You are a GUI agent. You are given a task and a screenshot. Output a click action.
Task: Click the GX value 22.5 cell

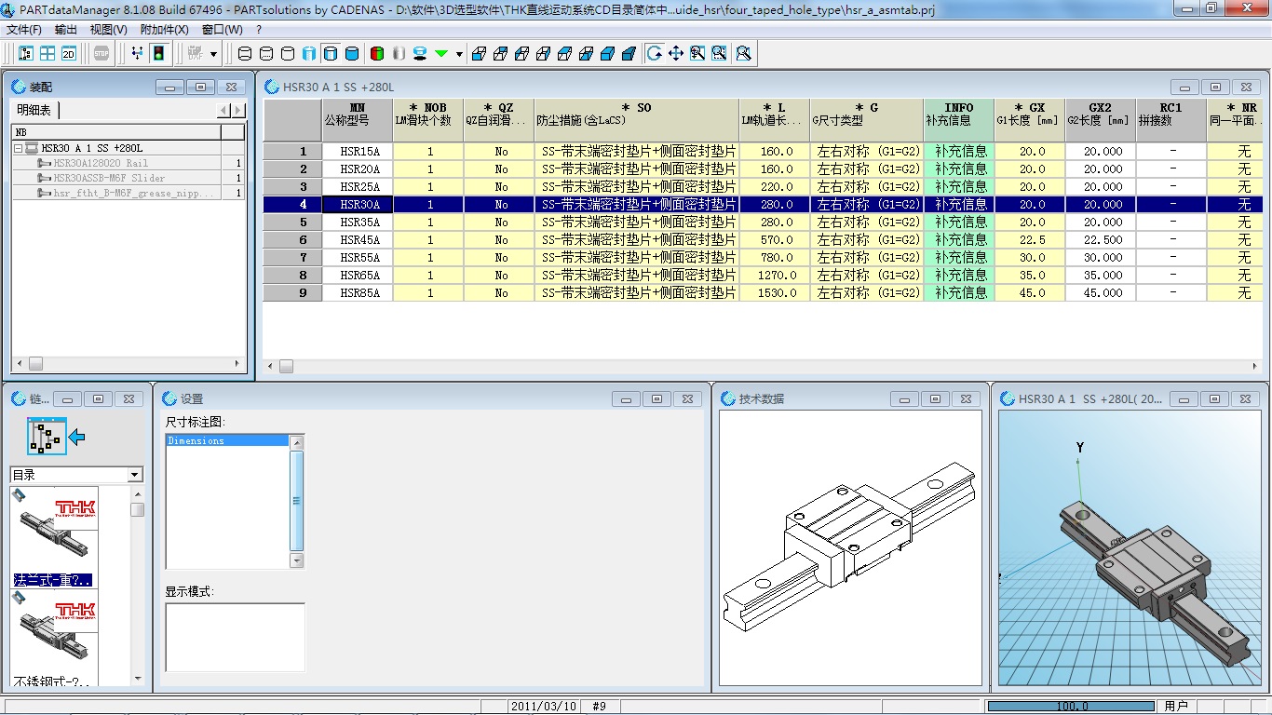1030,240
